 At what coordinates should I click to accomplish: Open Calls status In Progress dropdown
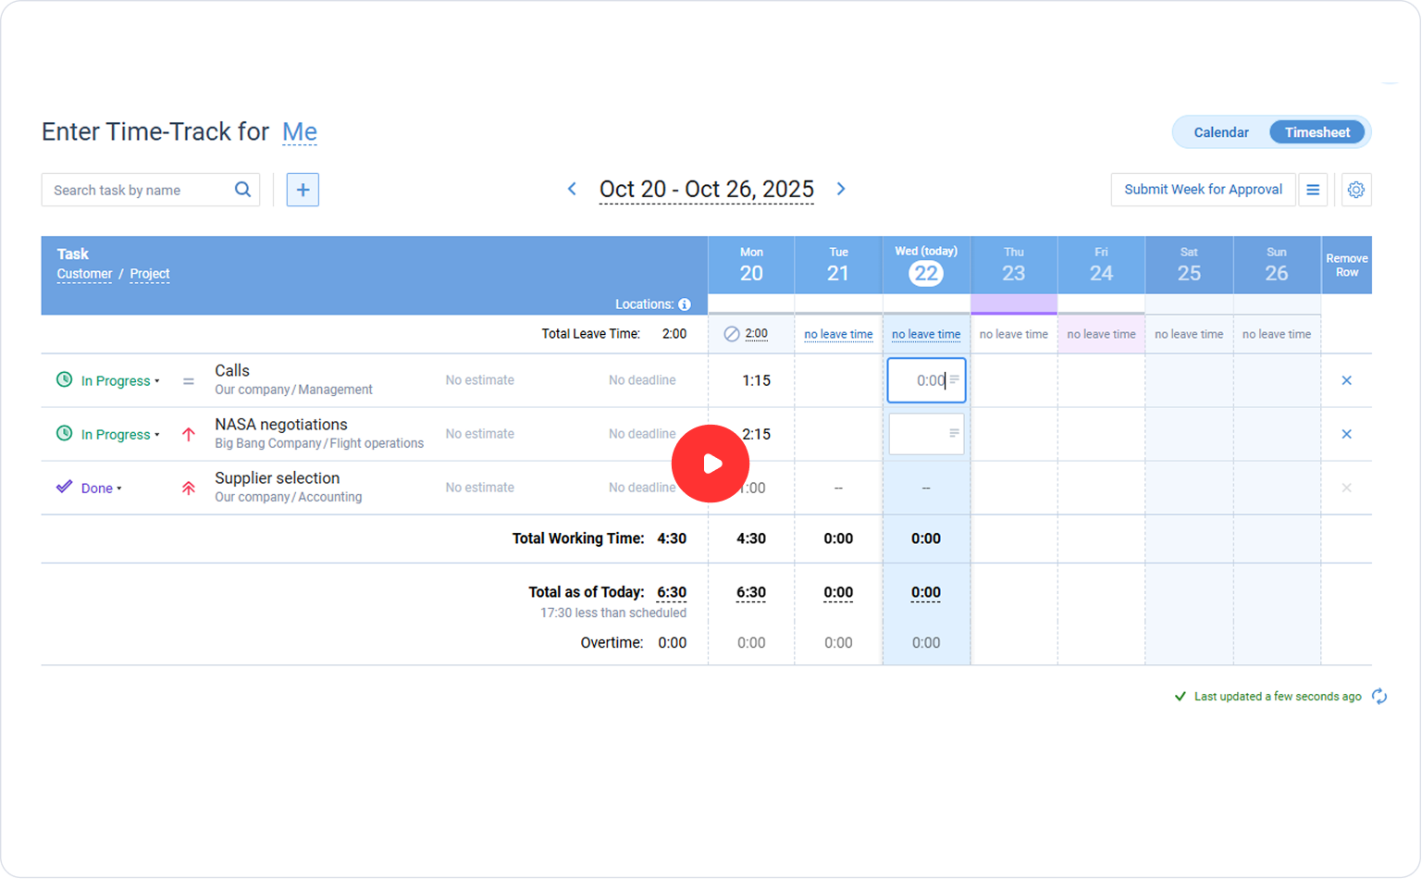[119, 381]
